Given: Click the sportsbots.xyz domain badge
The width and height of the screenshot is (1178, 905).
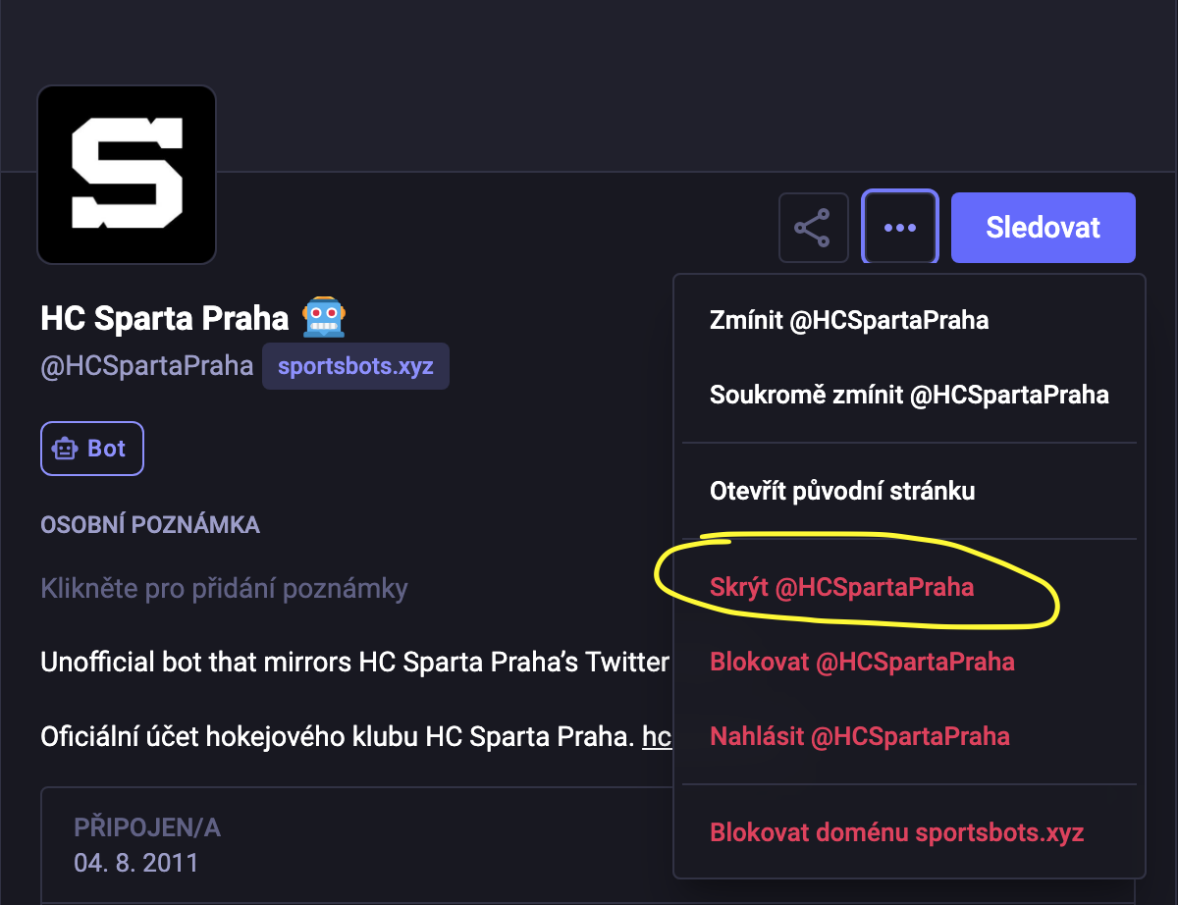Looking at the screenshot, I should pos(355,367).
